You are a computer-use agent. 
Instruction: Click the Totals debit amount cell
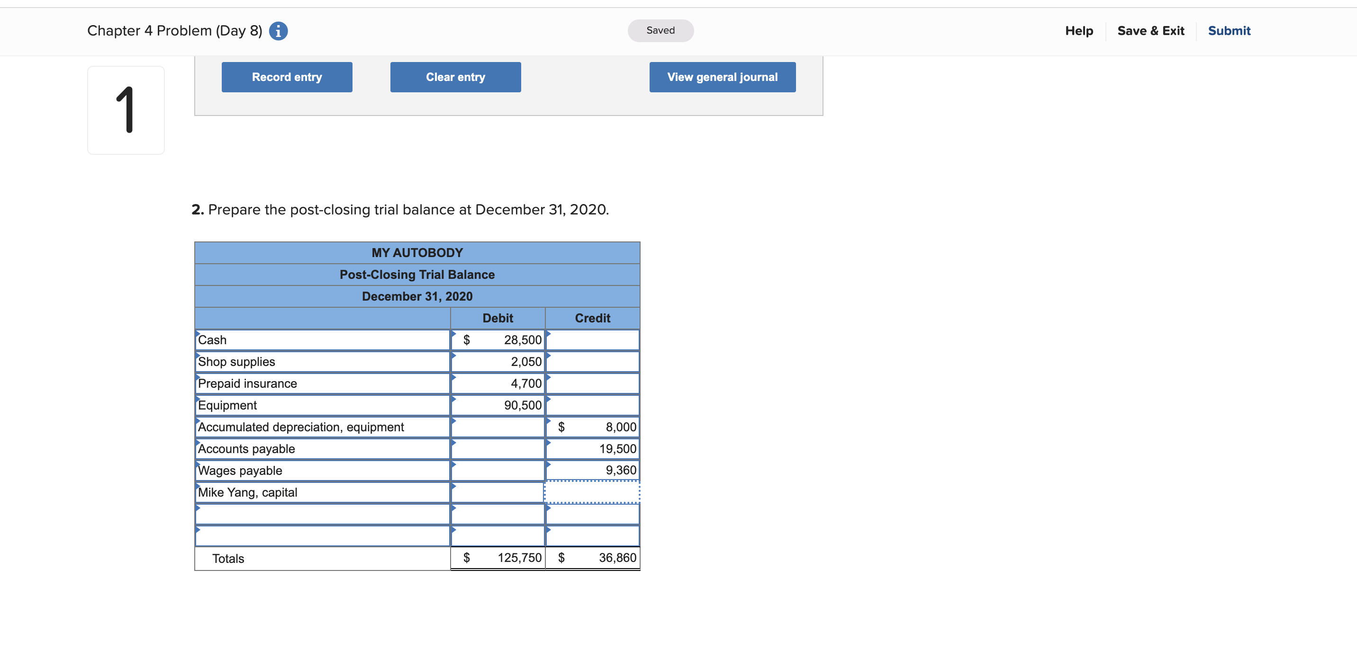point(498,558)
